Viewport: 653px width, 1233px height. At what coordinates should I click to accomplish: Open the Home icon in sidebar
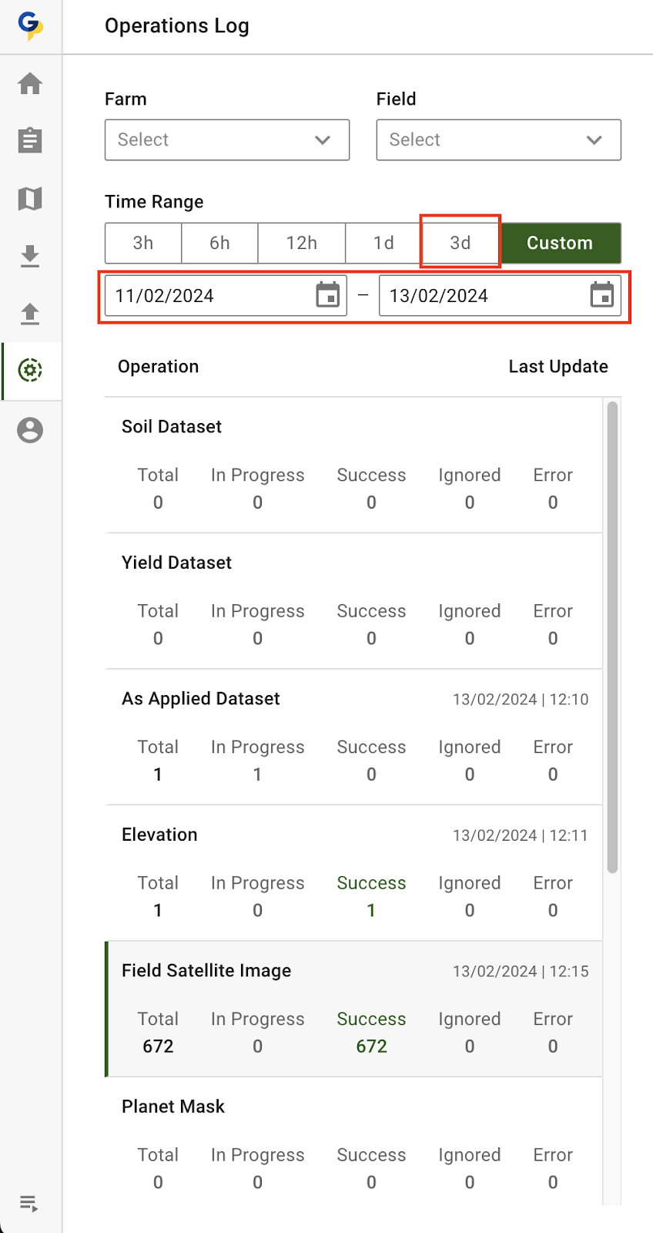point(30,83)
